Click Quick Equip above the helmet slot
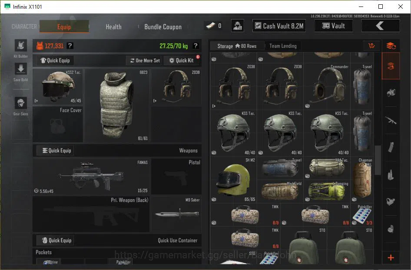This screenshot has width=411, height=270. [x=55, y=60]
